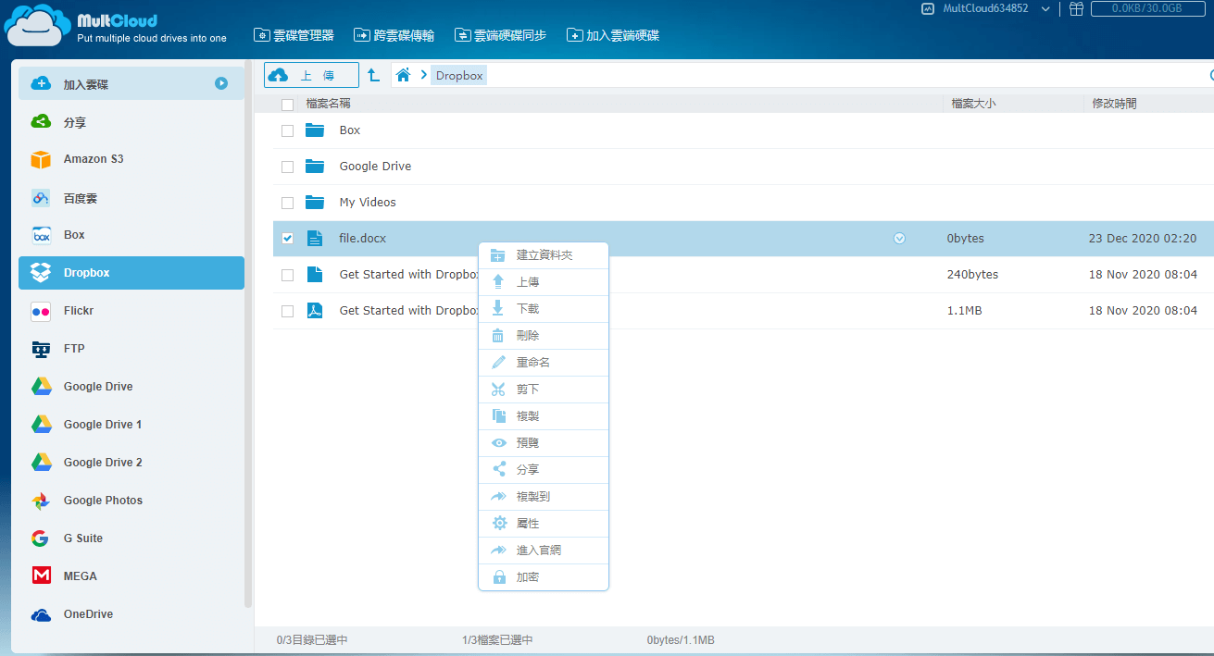Expand the 加入雲碟 arrow button
Image resolution: width=1214 pixels, height=656 pixels.
point(221,83)
